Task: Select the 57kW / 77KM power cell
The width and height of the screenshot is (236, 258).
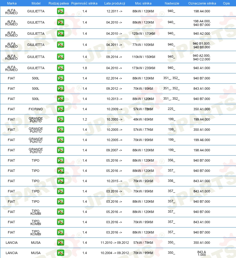Action: 143,130
